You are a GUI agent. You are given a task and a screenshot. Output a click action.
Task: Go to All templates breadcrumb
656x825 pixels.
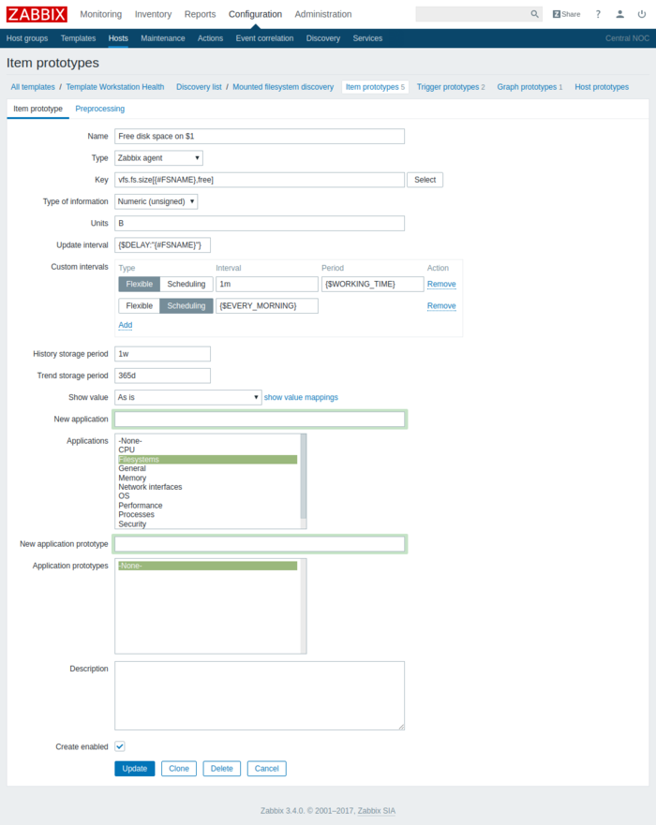tap(33, 87)
